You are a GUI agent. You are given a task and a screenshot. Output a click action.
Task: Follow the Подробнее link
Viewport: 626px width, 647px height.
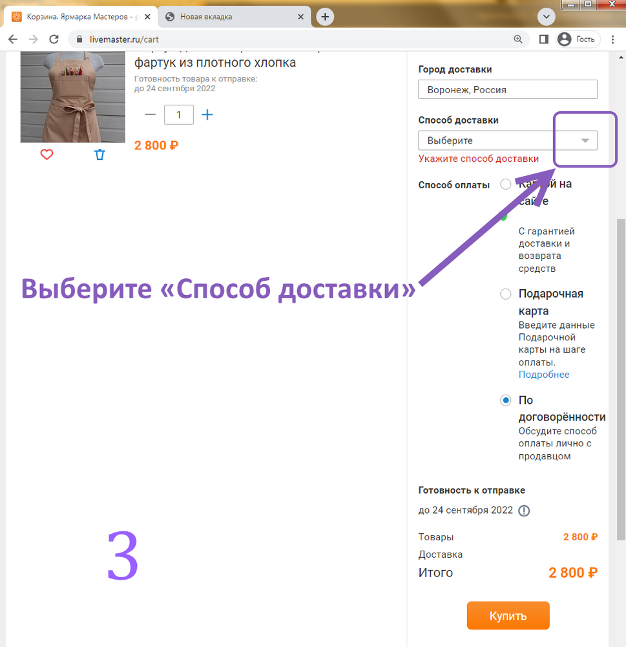click(544, 375)
